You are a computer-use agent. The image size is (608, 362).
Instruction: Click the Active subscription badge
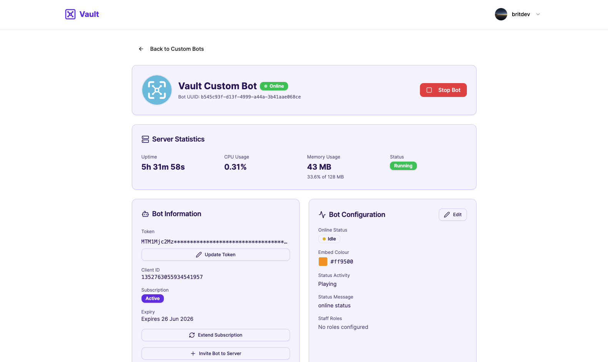(x=153, y=299)
